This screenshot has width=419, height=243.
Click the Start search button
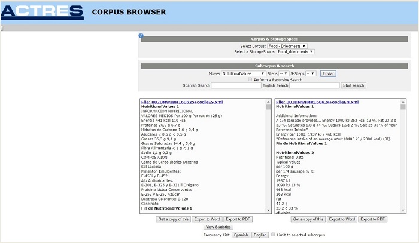pyautogui.click(x=353, y=85)
